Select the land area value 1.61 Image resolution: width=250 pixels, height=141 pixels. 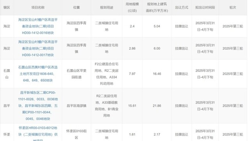click(x=132, y=134)
